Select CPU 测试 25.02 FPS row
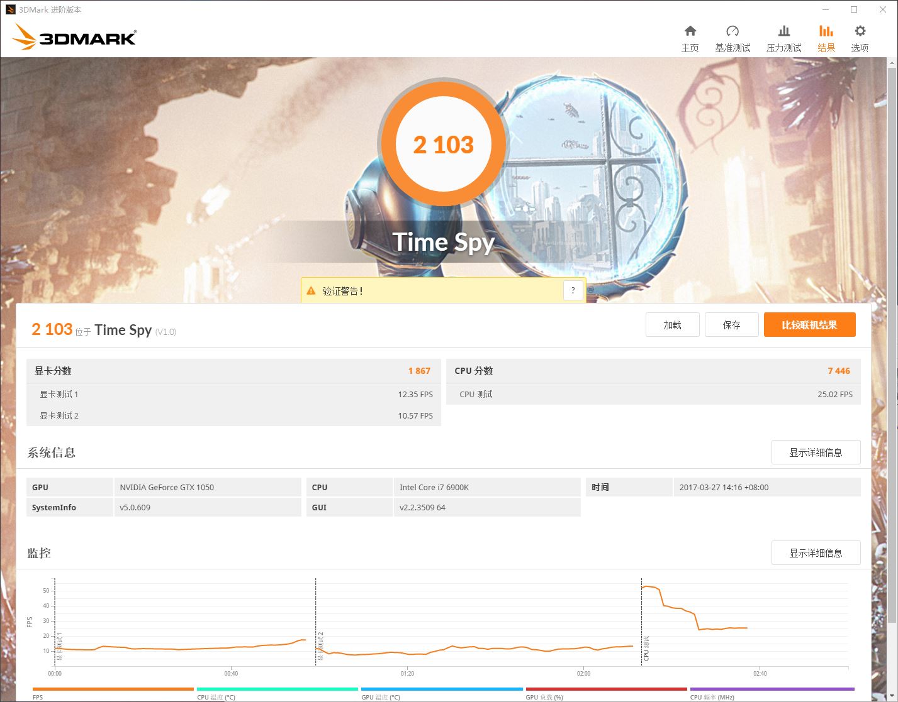Viewport: 898px width, 702px height. click(653, 394)
